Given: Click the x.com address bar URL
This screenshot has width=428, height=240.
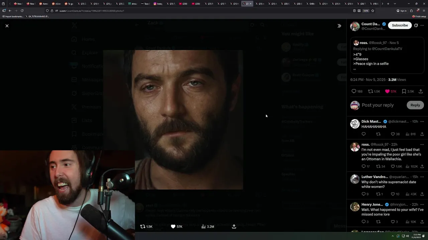Looking at the screenshot, I should coord(92,11).
